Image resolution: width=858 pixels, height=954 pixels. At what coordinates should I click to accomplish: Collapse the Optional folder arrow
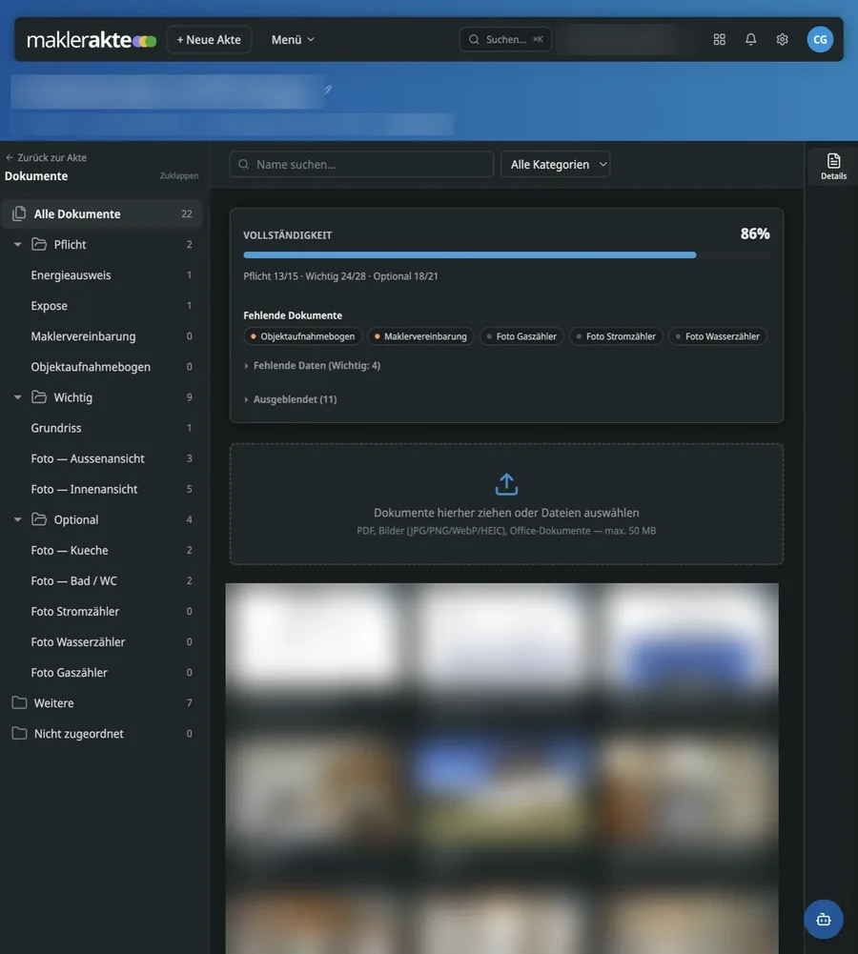(x=18, y=519)
